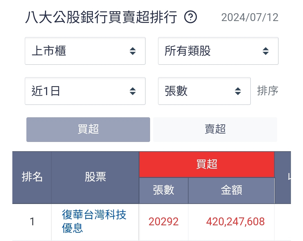Sort by the 張數 column header
Image resolution: width=303 pixels, height=241 pixels.
point(164,190)
